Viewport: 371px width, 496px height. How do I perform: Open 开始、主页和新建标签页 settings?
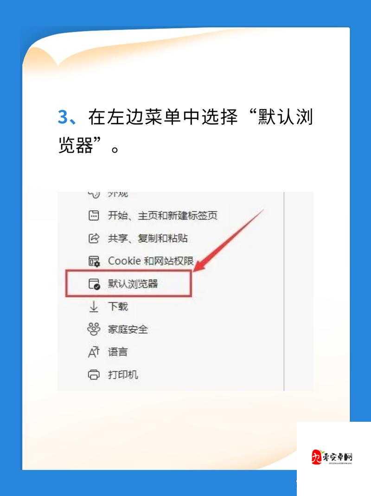163,215
